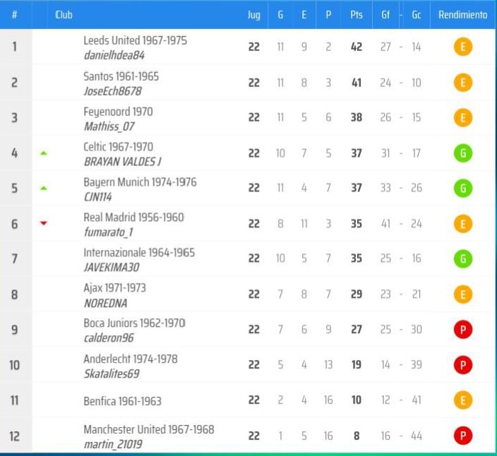497x456 pixels.
Task: Open Feyenoord 1970 club name
Action: [118, 112]
